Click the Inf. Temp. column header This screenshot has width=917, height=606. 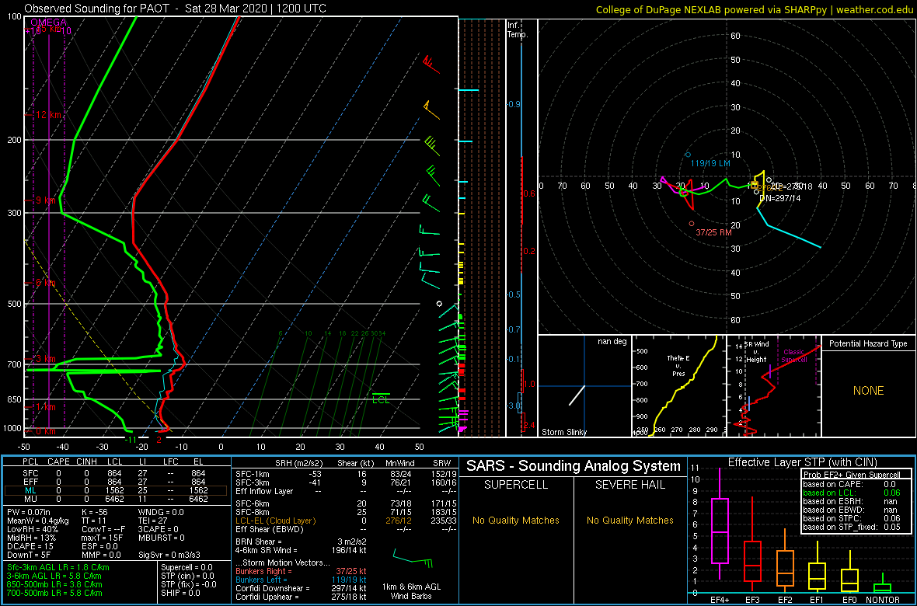click(x=518, y=30)
